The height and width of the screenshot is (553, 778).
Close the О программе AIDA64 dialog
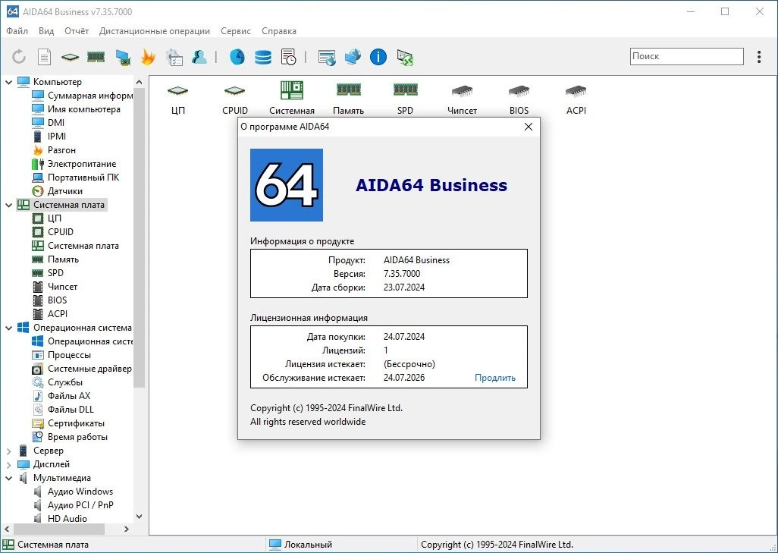[529, 127]
